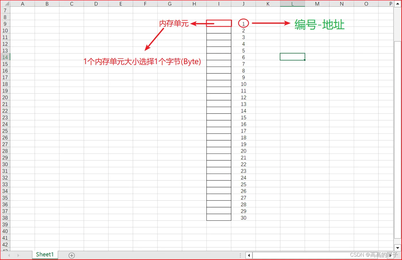Click the cell containing number 5

coord(243,51)
